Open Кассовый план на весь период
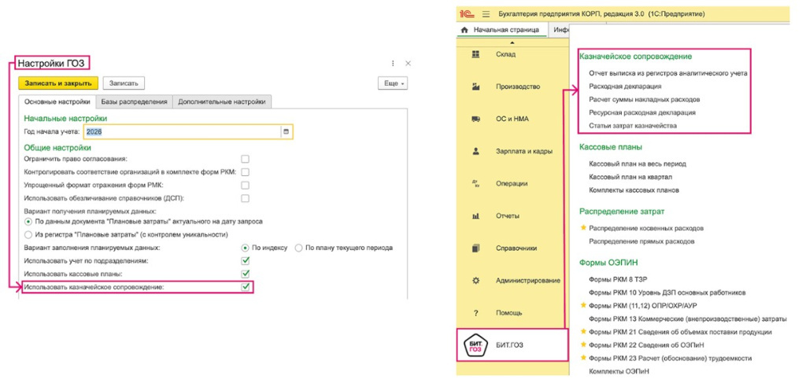Screen dimensions: 806x383 point(638,164)
